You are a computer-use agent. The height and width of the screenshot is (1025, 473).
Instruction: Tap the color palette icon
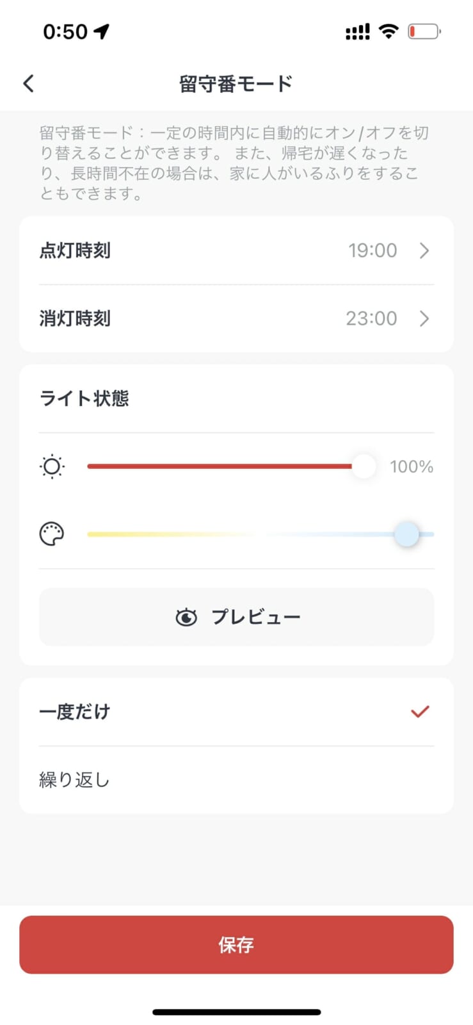52,534
